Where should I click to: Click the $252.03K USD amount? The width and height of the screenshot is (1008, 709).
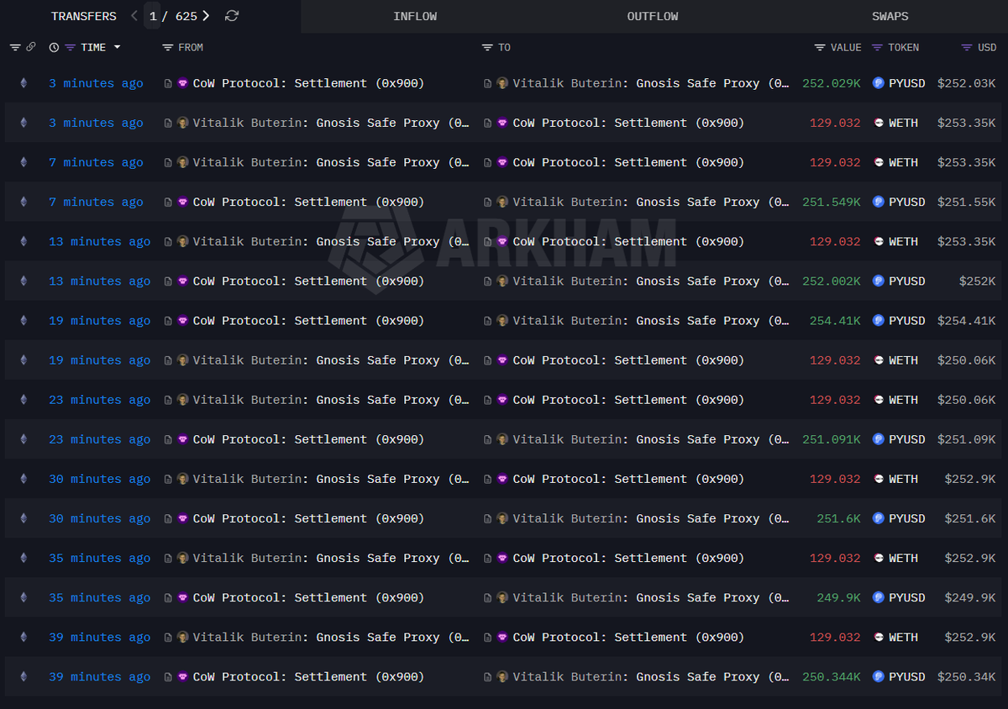pos(966,83)
